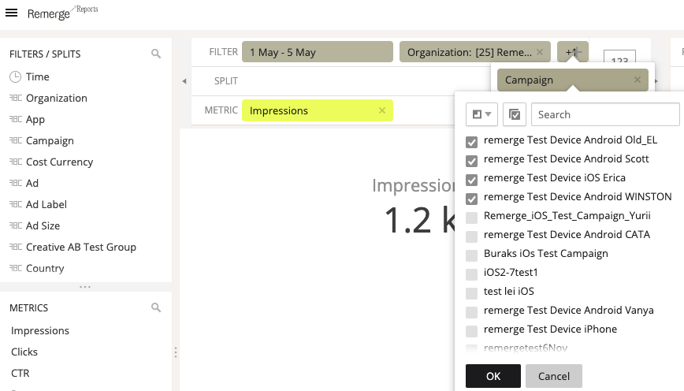Click the select-all checkmark icon
The height and width of the screenshot is (391, 684).
pos(514,115)
